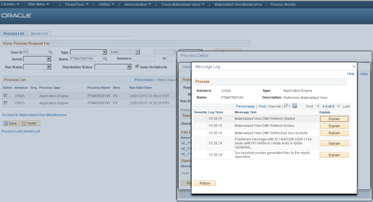Sort Process List by Instance column
The width and height of the screenshot is (373, 202).
click(21, 88)
